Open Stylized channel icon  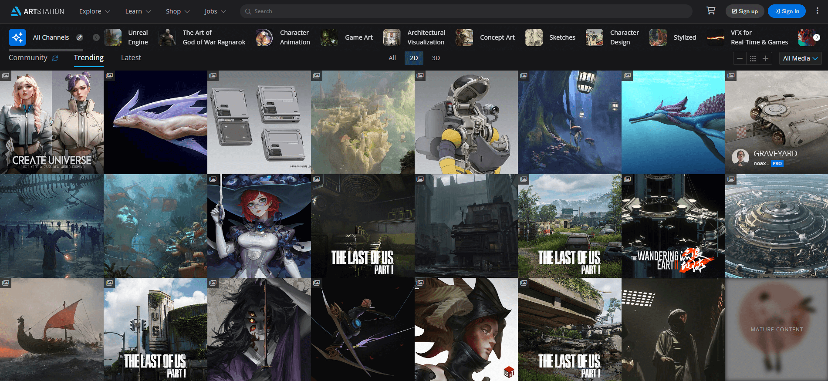(658, 37)
